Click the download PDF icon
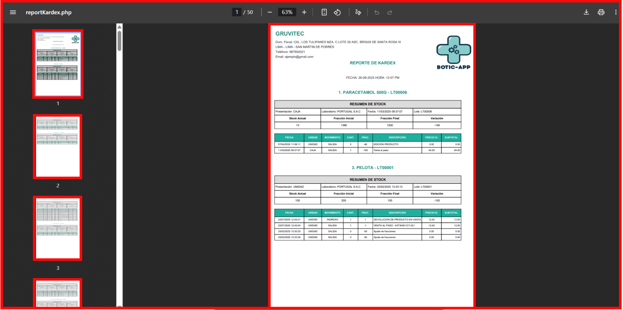623x310 pixels. [586, 12]
